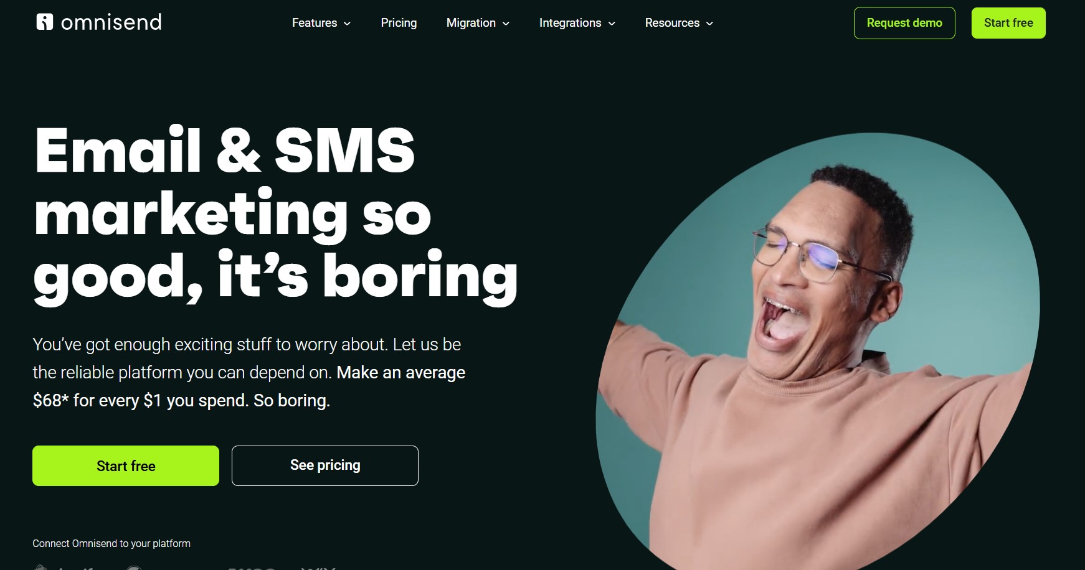This screenshot has width=1085, height=570.
Task: Expand the Resources dropdown chevron
Action: pyautogui.click(x=709, y=24)
